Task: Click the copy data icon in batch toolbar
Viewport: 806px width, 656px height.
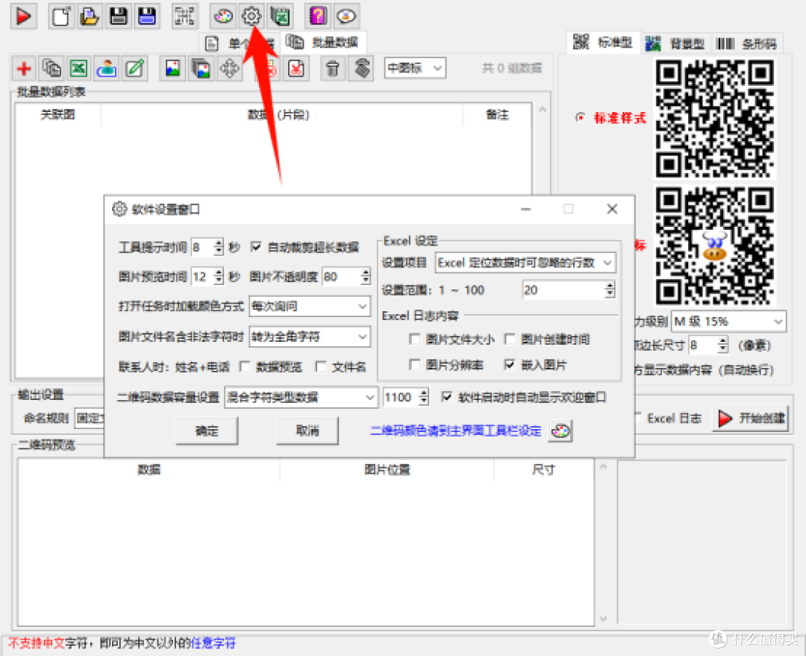Action: tap(51, 69)
